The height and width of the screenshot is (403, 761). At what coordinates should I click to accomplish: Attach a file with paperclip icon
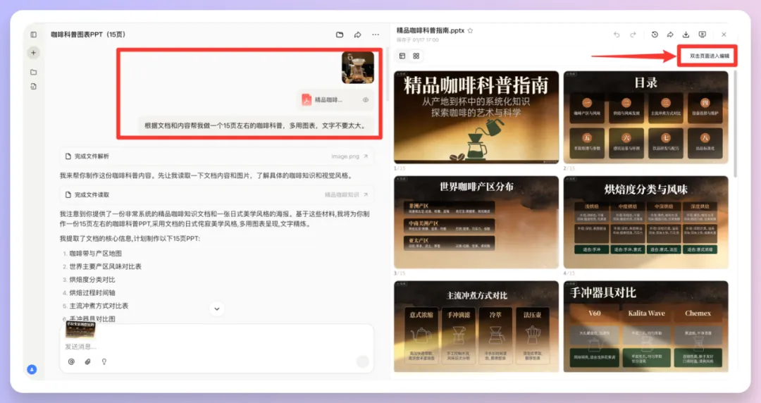tap(88, 361)
